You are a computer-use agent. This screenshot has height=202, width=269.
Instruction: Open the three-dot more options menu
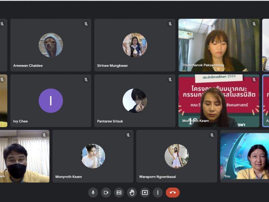(158, 193)
